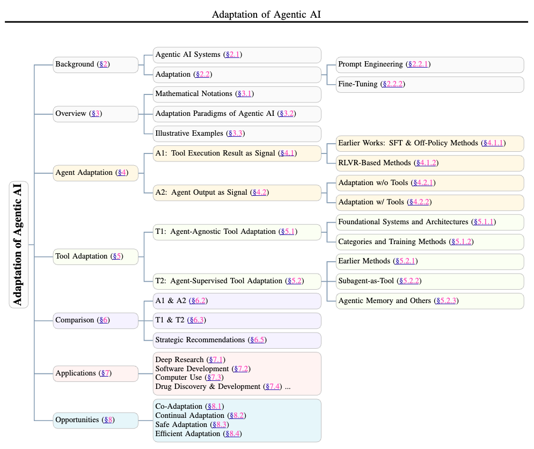The image size is (534, 449).
Task: Open §3.2 Adaptation Paradigms link
Action: 287,114
